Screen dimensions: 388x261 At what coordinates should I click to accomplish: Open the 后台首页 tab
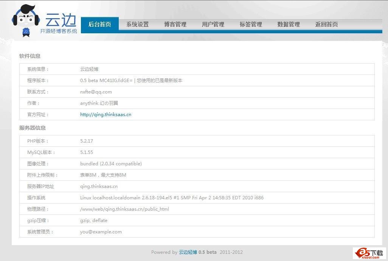click(x=100, y=25)
